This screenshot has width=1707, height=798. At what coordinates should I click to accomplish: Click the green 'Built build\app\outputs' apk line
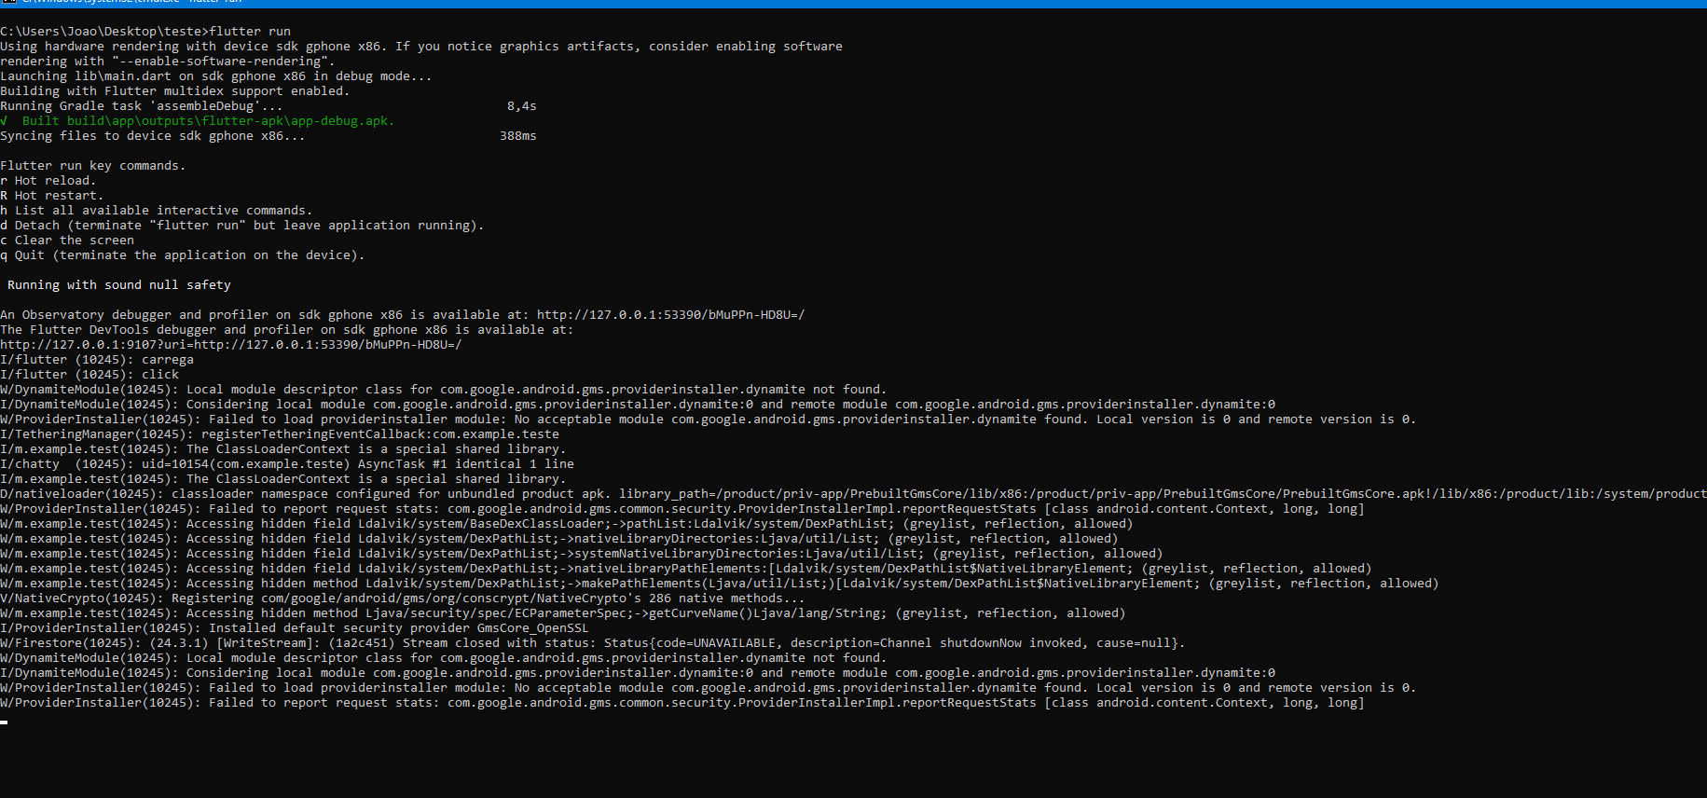click(x=198, y=120)
